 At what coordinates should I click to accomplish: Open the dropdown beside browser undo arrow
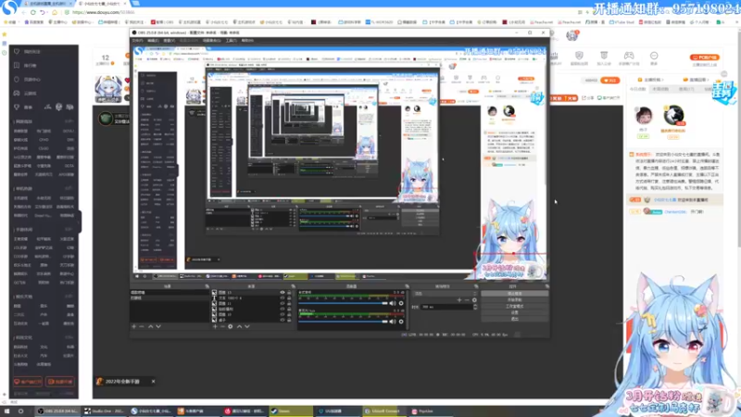(48, 12)
